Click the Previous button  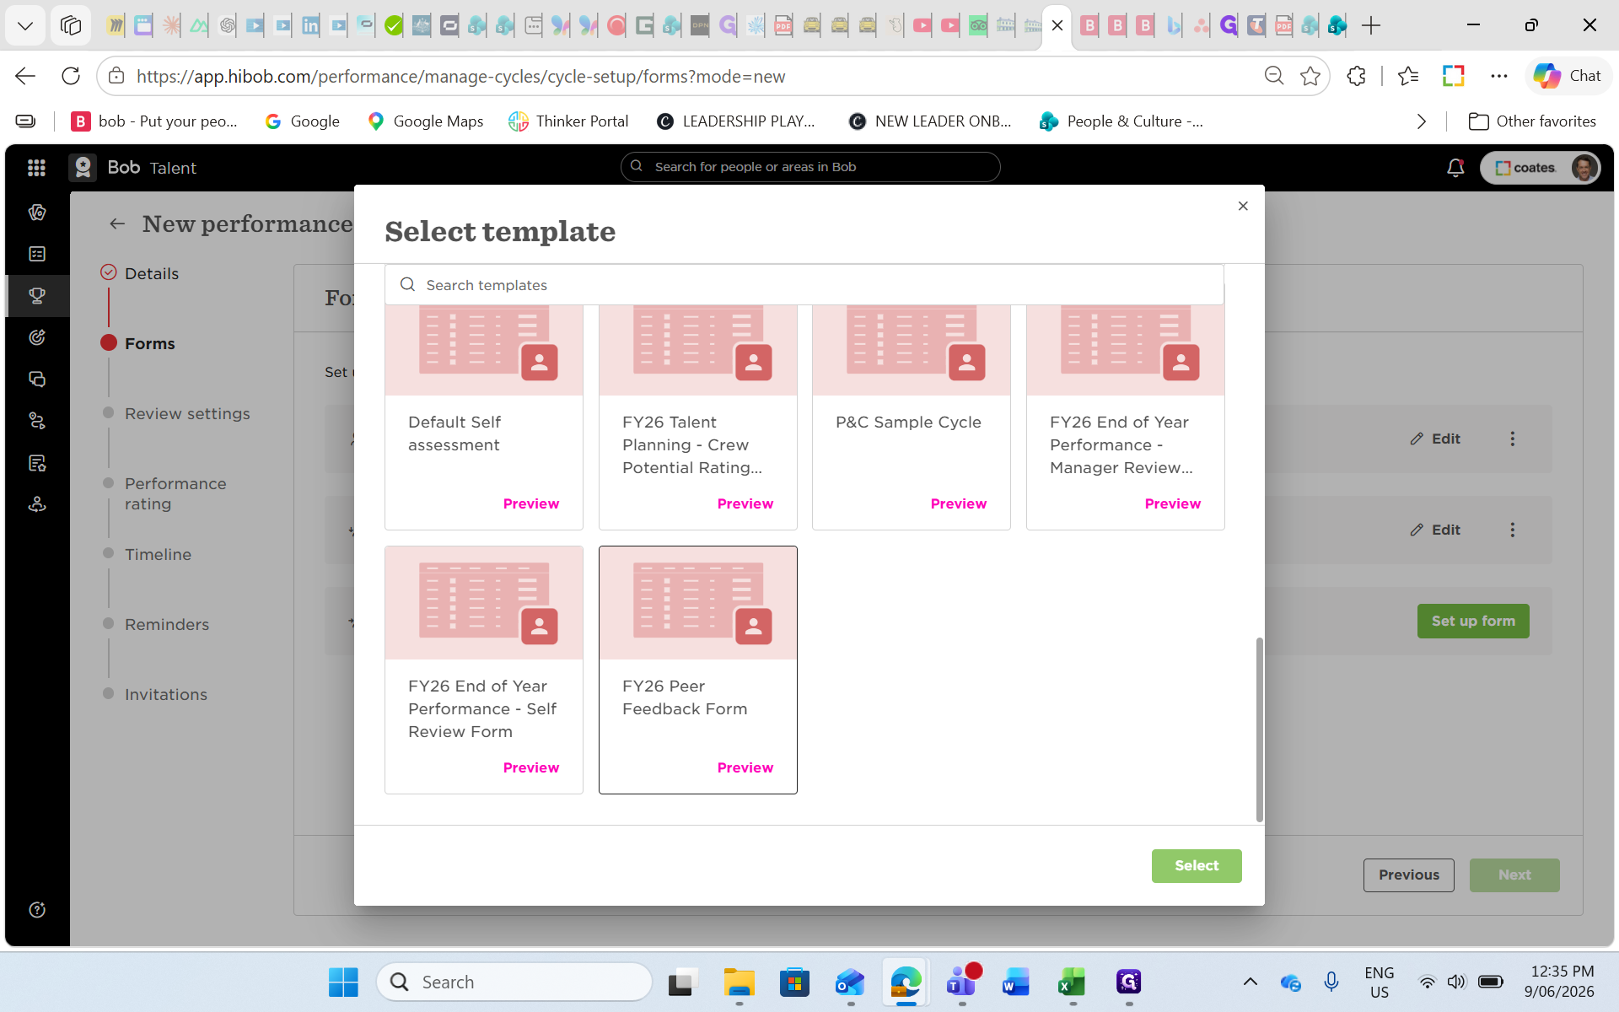click(x=1409, y=875)
